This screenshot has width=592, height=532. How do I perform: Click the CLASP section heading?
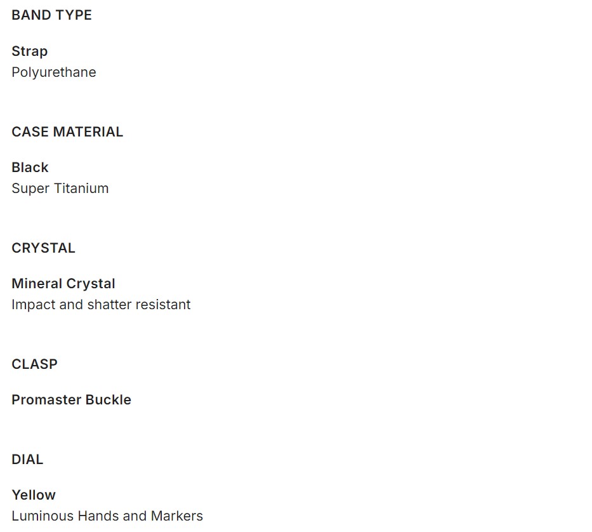coord(34,364)
